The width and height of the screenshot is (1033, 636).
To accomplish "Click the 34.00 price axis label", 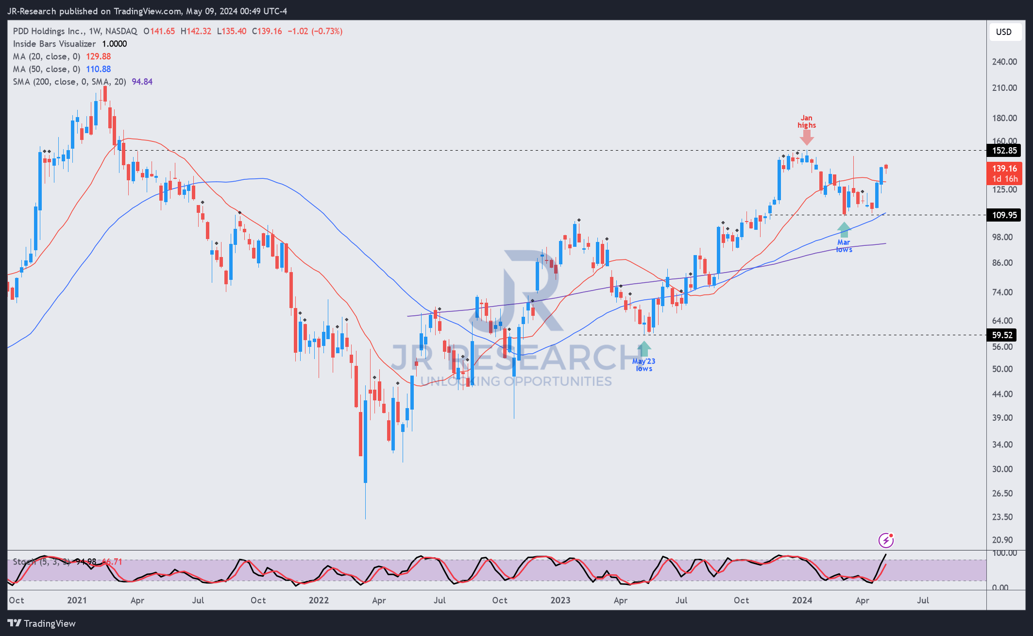I will (1002, 445).
